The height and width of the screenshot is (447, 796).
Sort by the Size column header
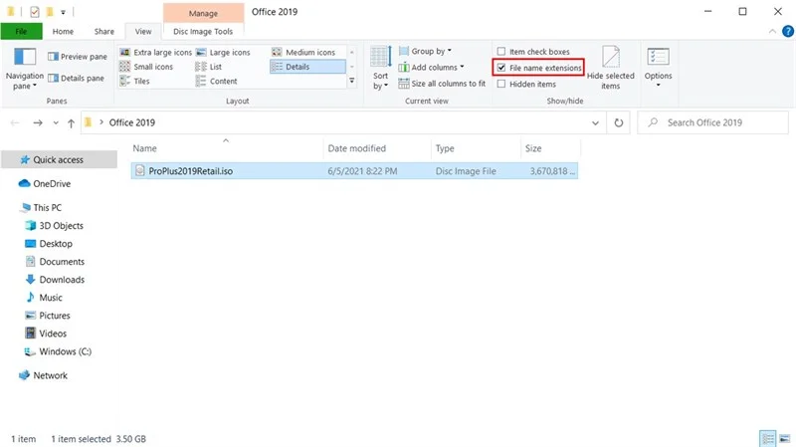click(x=550, y=148)
